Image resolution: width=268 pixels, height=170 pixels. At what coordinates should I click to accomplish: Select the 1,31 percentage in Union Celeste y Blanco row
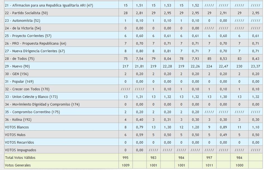coord(140,97)
